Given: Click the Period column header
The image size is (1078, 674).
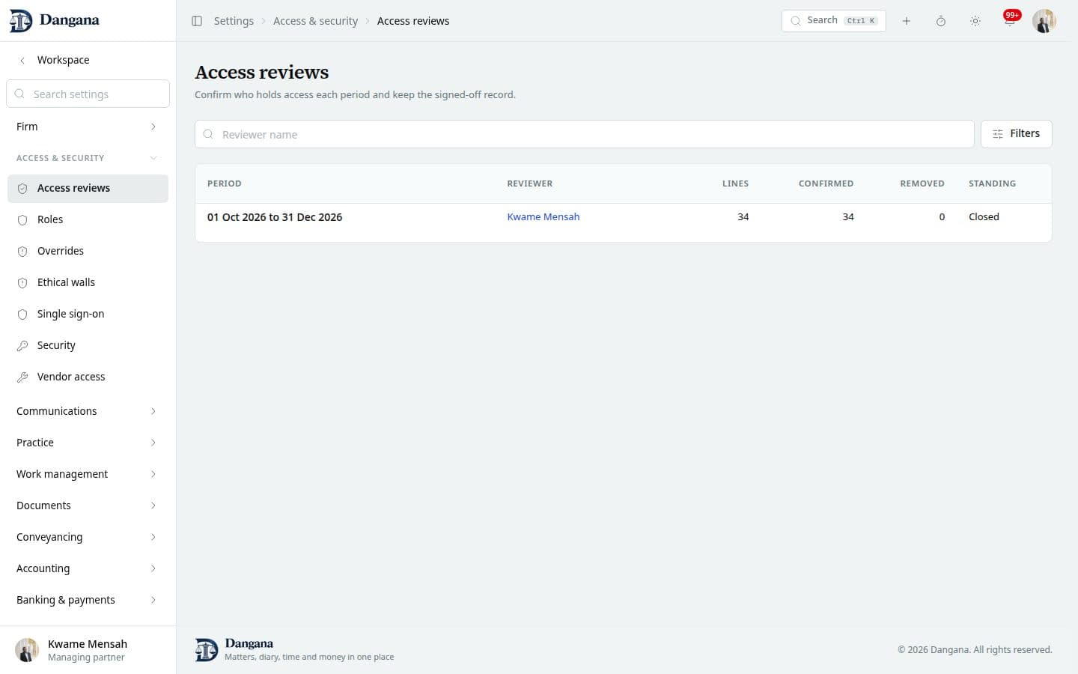Looking at the screenshot, I should tap(224, 183).
